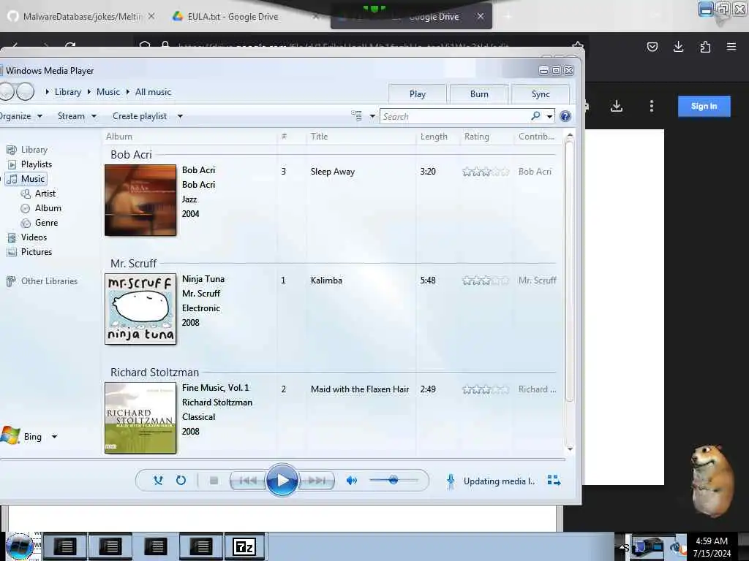This screenshot has width=749, height=561.
Task: Switch to Now Playing view icon
Action: tap(554, 480)
